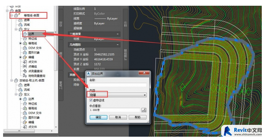Click the 图形对象 icon under 放坡组-取土坑-曲面
The height and width of the screenshot is (139, 266).
click(25, 118)
